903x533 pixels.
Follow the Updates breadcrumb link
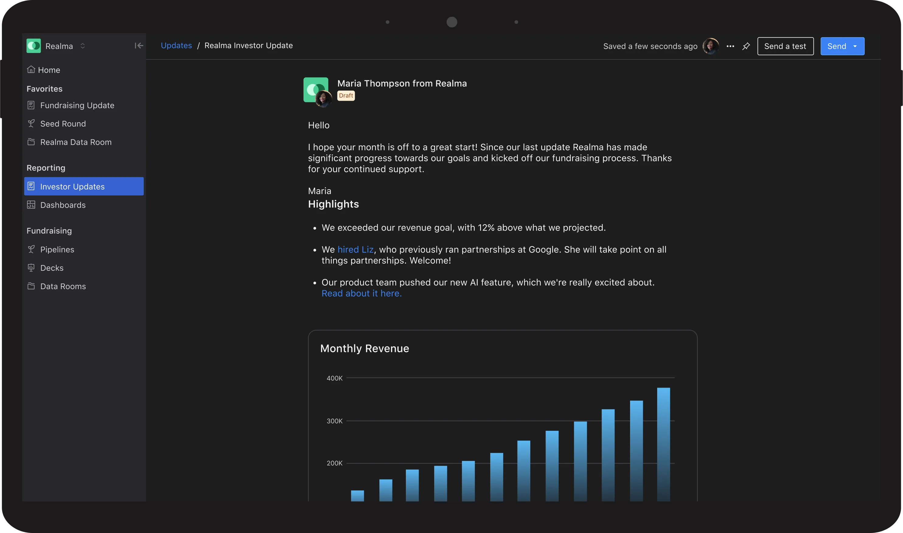[x=176, y=46]
